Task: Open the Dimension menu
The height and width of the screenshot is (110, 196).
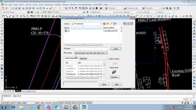Action: 49,5
